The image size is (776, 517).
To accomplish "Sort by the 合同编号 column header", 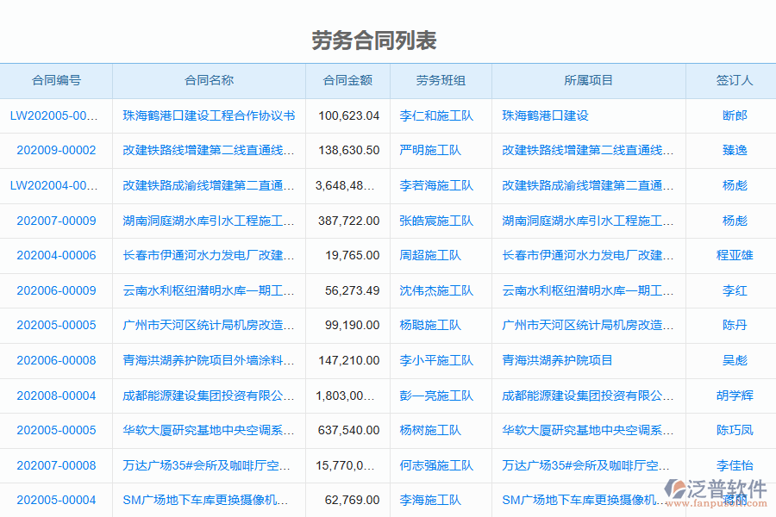I will point(57,80).
